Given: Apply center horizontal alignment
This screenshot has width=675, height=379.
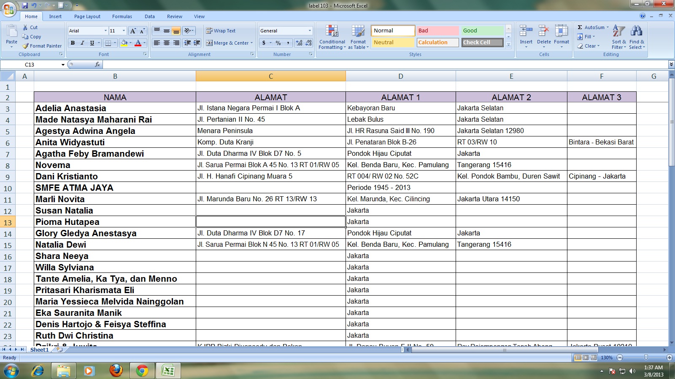Looking at the screenshot, I should (167, 43).
